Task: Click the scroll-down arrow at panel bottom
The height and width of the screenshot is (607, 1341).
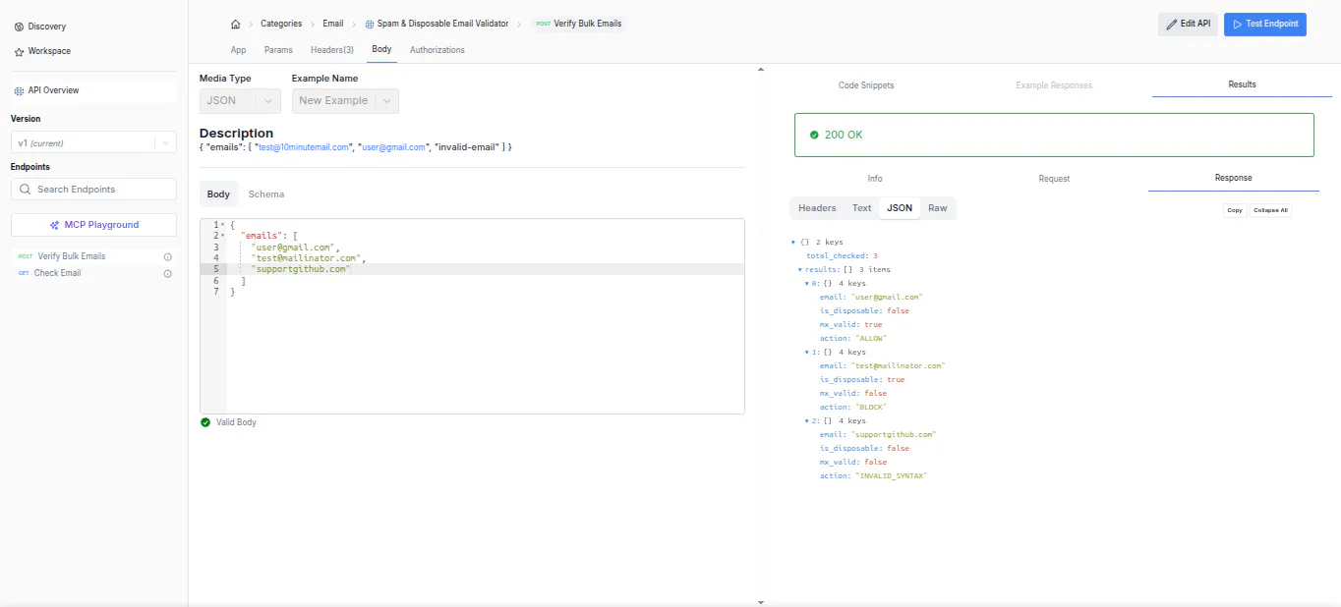Action: point(760,601)
